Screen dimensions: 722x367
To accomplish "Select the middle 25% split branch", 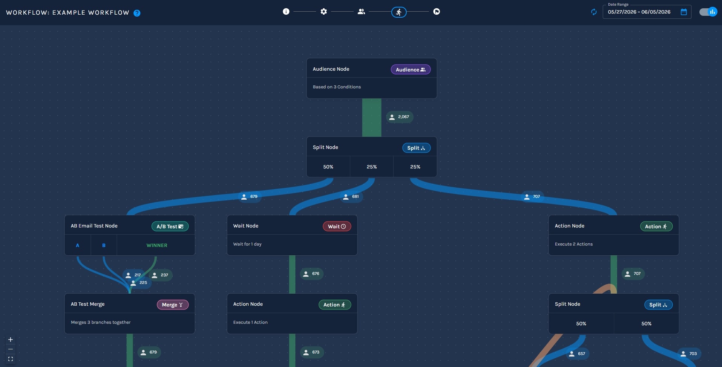I will 372,167.
